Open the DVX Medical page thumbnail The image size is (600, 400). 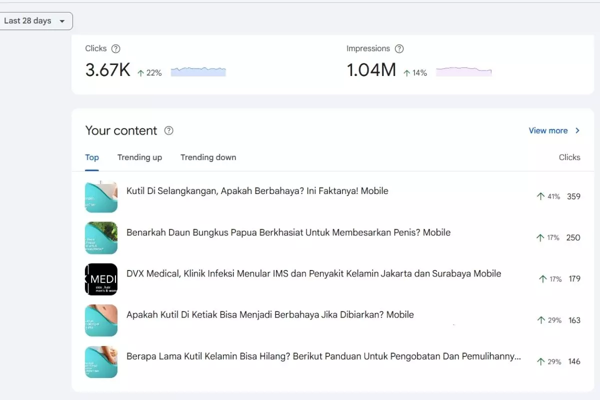(101, 279)
